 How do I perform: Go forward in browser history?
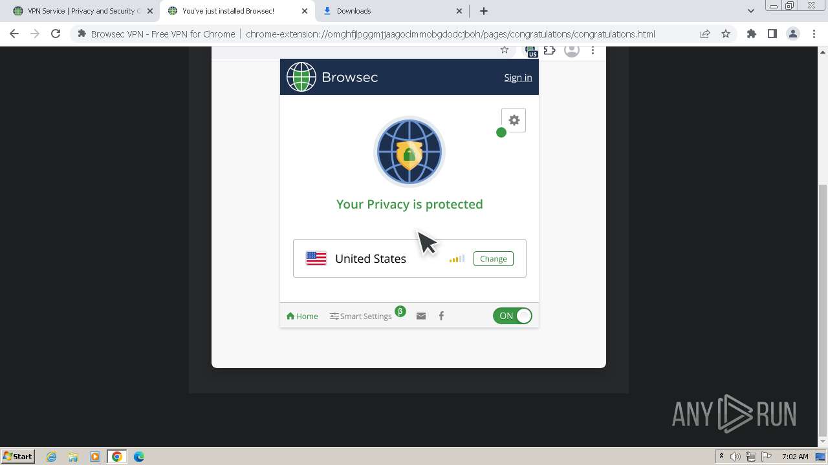tap(35, 34)
